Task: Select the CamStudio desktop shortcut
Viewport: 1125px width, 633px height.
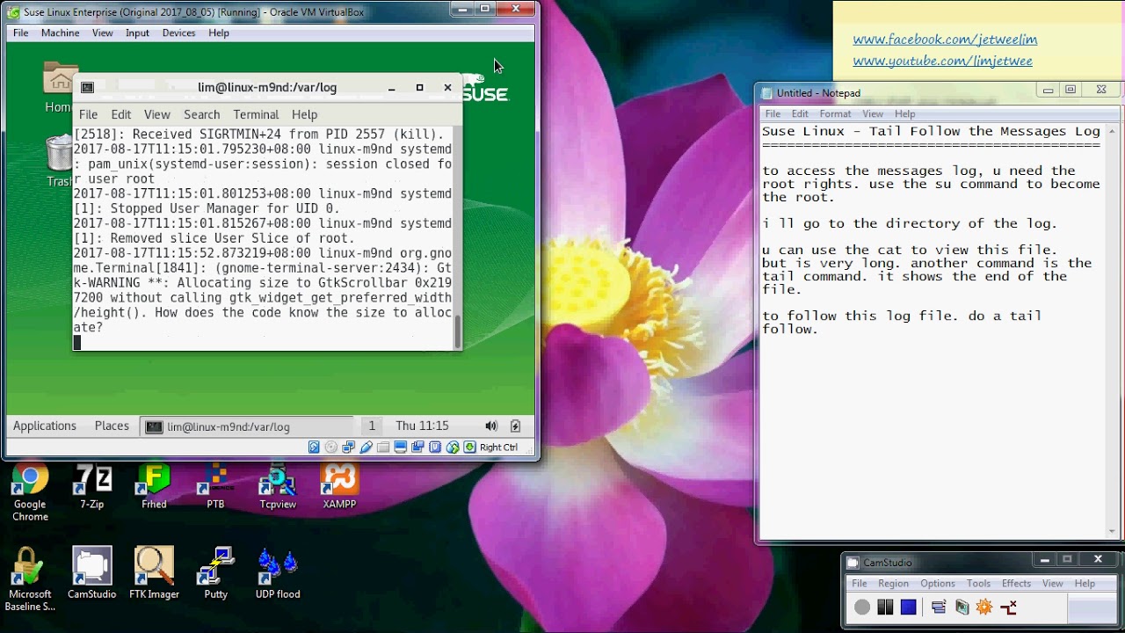Action: point(92,573)
